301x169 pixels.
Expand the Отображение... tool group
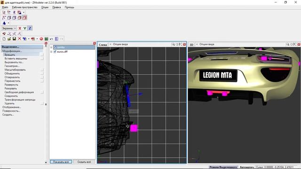12,108
